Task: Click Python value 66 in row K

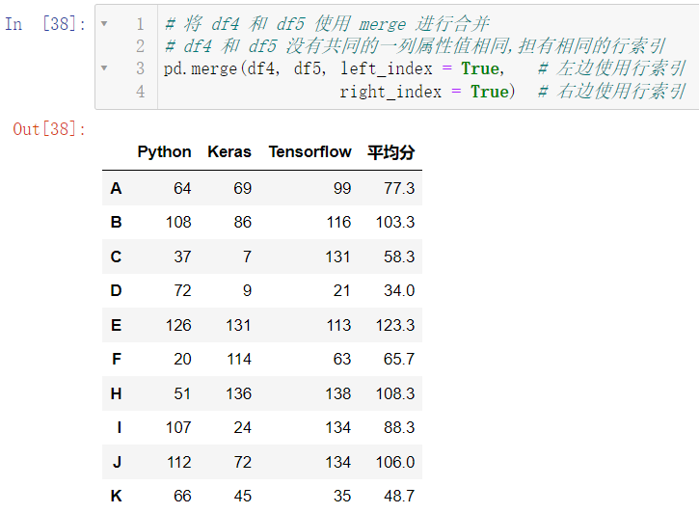Action: point(182,496)
